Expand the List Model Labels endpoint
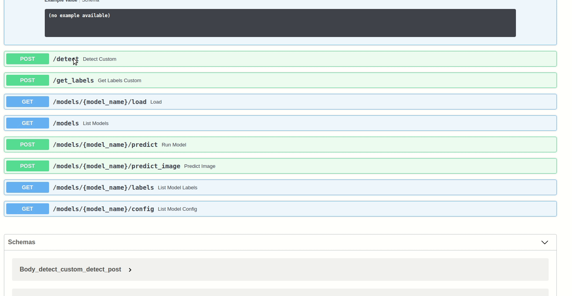Screen dimensions: 572x296 tap(273, 187)
